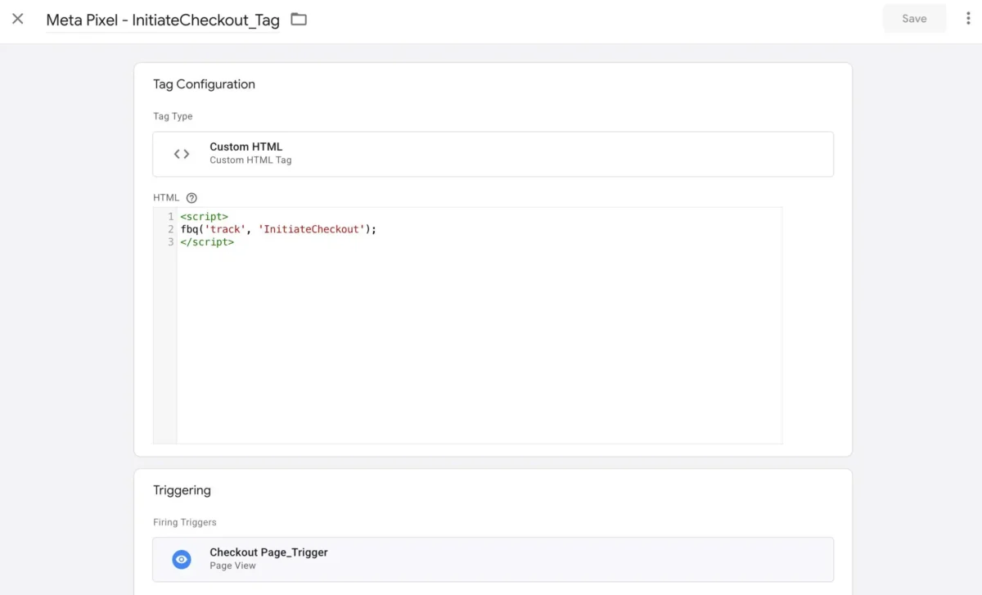982x595 pixels.
Task: Select the code brackets icon on the tag card
Action: [181, 153]
